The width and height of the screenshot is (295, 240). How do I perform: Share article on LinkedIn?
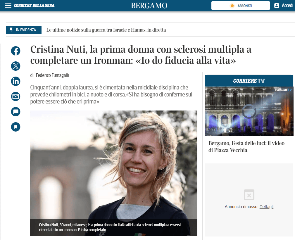[x=15, y=81]
